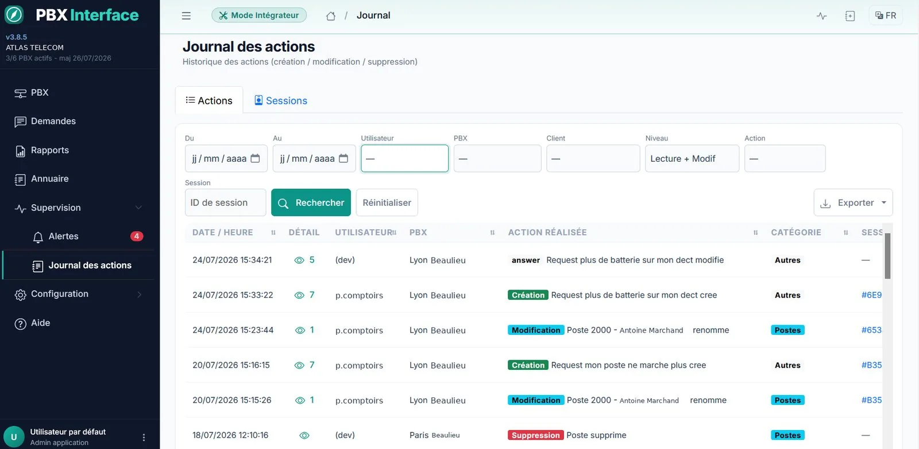The image size is (919, 449).
Task: Click Paris Beaulieu PBX cell
Action: [x=435, y=435]
